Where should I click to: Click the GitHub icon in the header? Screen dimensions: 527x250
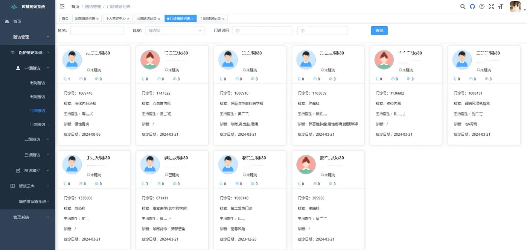(x=472, y=6)
